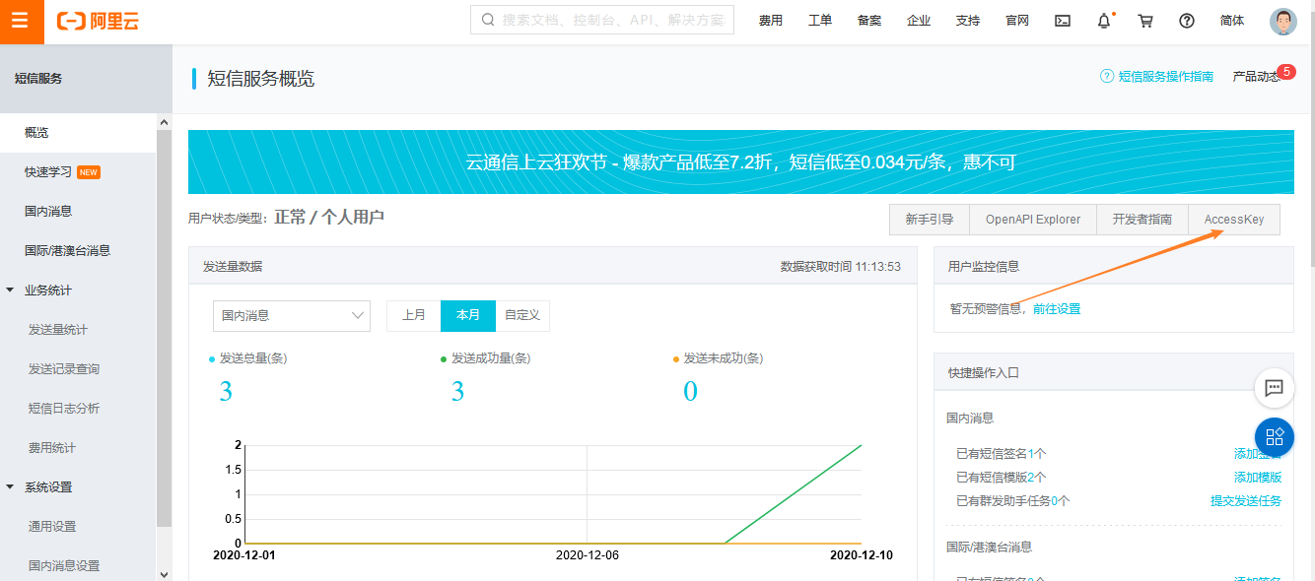Click the 新手引导 button

pyautogui.click(x=930, y=220)
